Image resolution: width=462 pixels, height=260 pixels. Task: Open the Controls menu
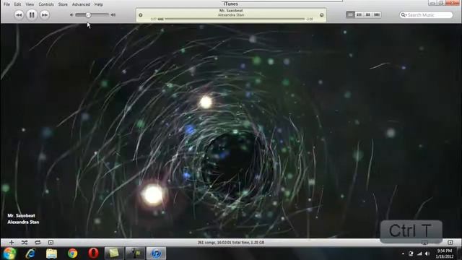pos(46,4)
